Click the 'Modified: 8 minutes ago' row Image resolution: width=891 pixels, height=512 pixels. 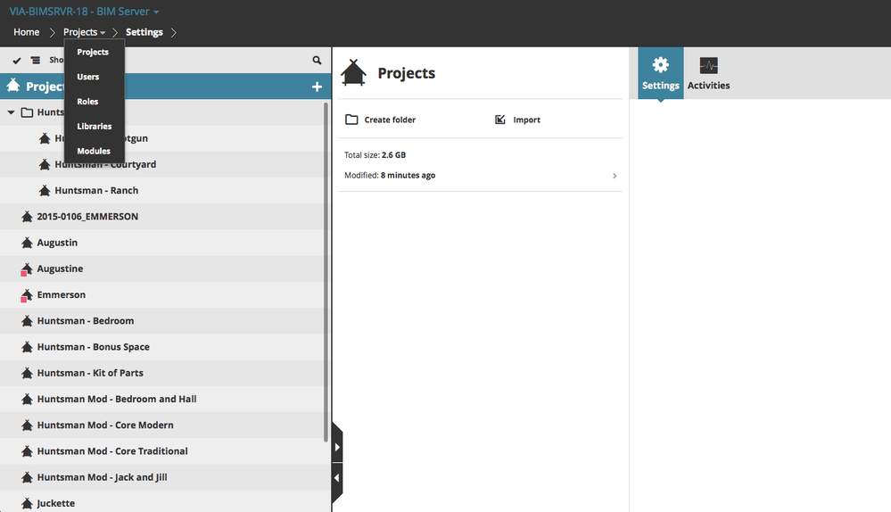[x=480, y=176]
